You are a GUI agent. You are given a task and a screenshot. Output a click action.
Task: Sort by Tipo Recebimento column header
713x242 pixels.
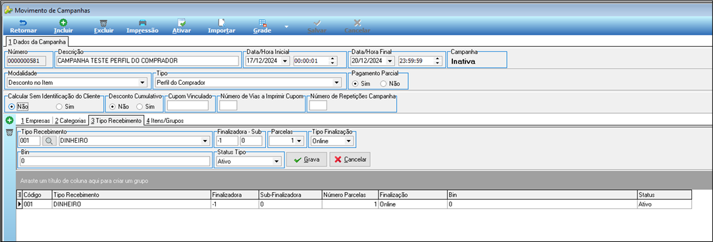click(x=132, y=195)
